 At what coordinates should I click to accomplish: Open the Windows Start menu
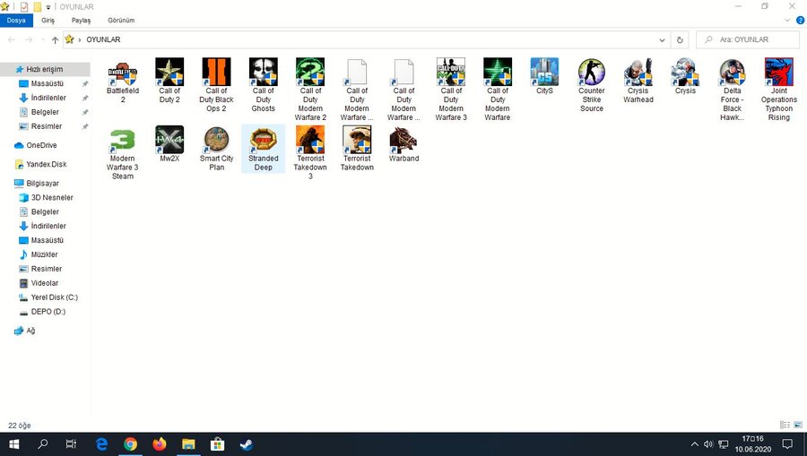[x=13, y=444]
